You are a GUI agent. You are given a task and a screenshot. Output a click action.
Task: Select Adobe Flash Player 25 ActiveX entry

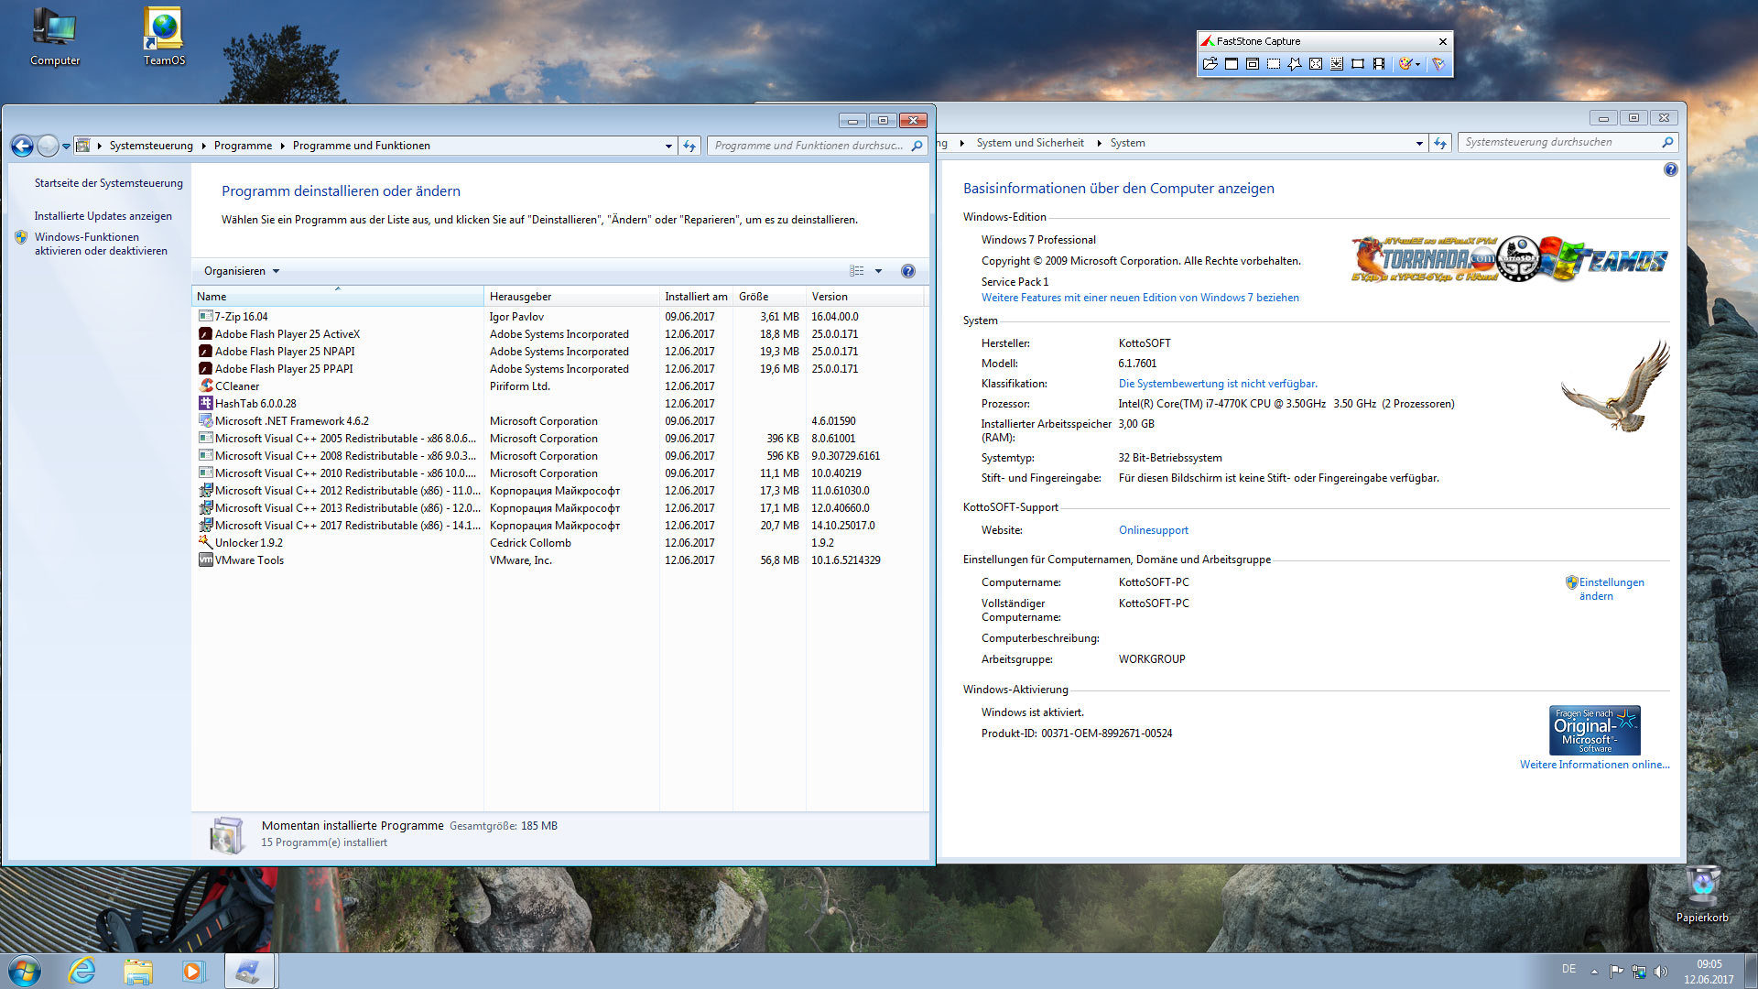pos(559,334)
